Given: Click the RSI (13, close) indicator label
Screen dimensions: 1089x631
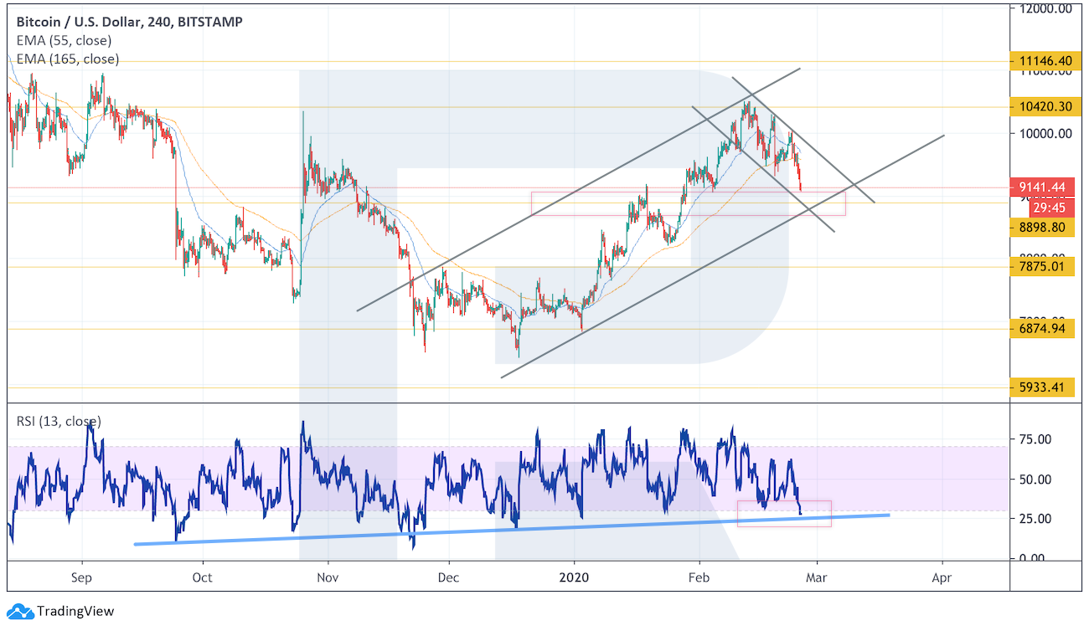Looking at the screenshot, I should [59, 421].
